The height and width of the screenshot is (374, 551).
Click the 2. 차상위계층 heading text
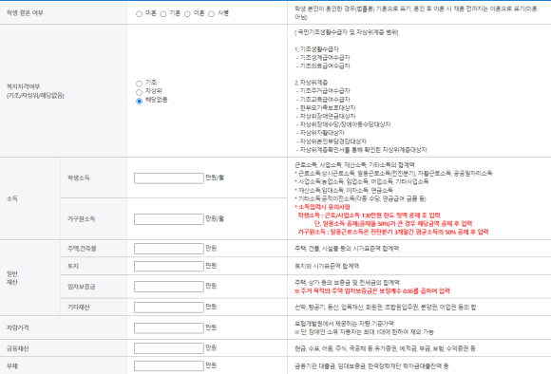pyautogui.click(x=311, y=83)
